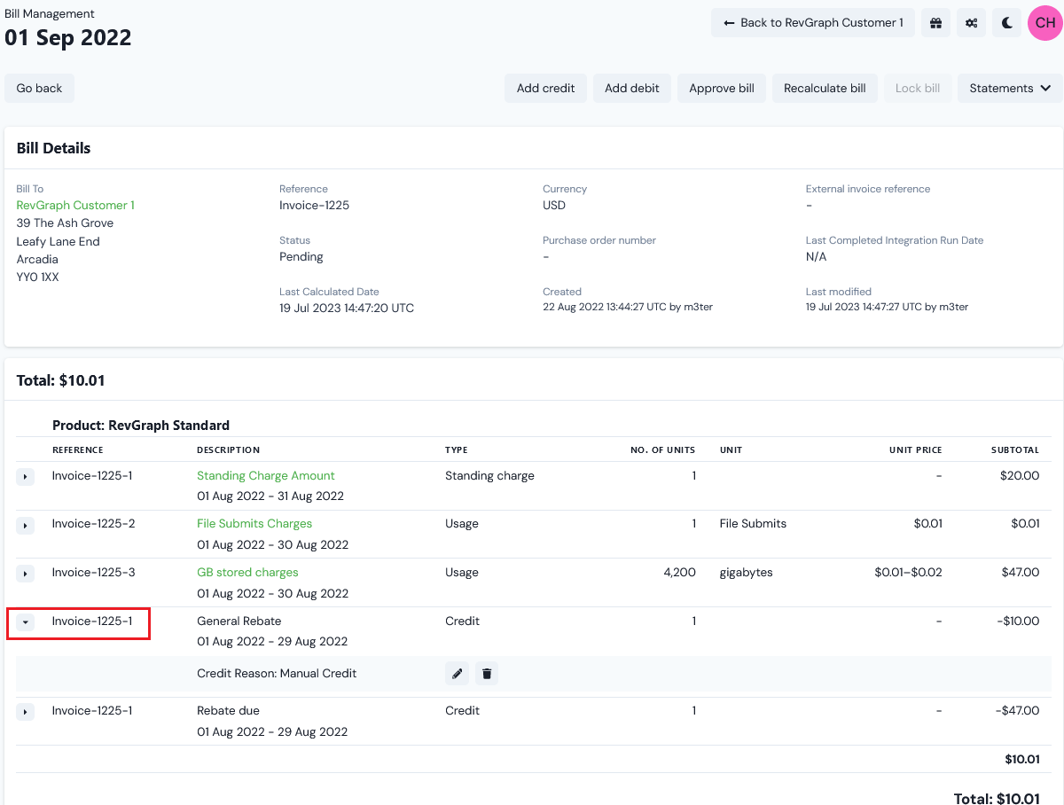Approve the bill
The width and height of the screenshot is (1064, 805).
click(722, 89)
